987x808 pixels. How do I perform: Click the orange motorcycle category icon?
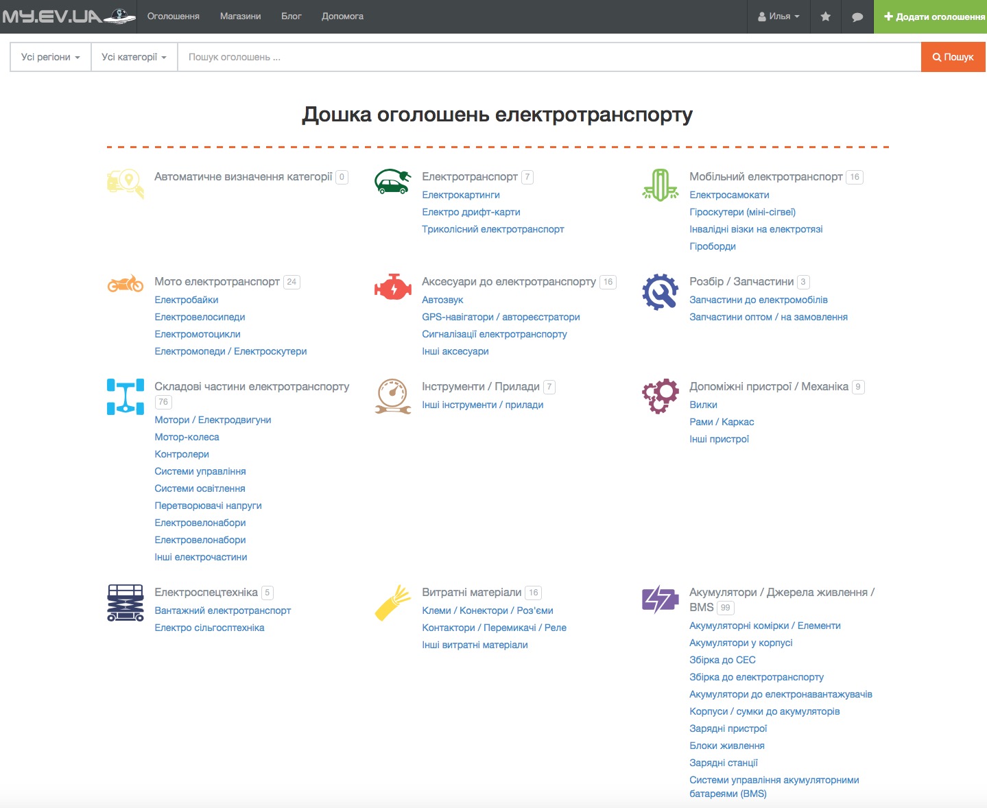click(x=126, y=283)
